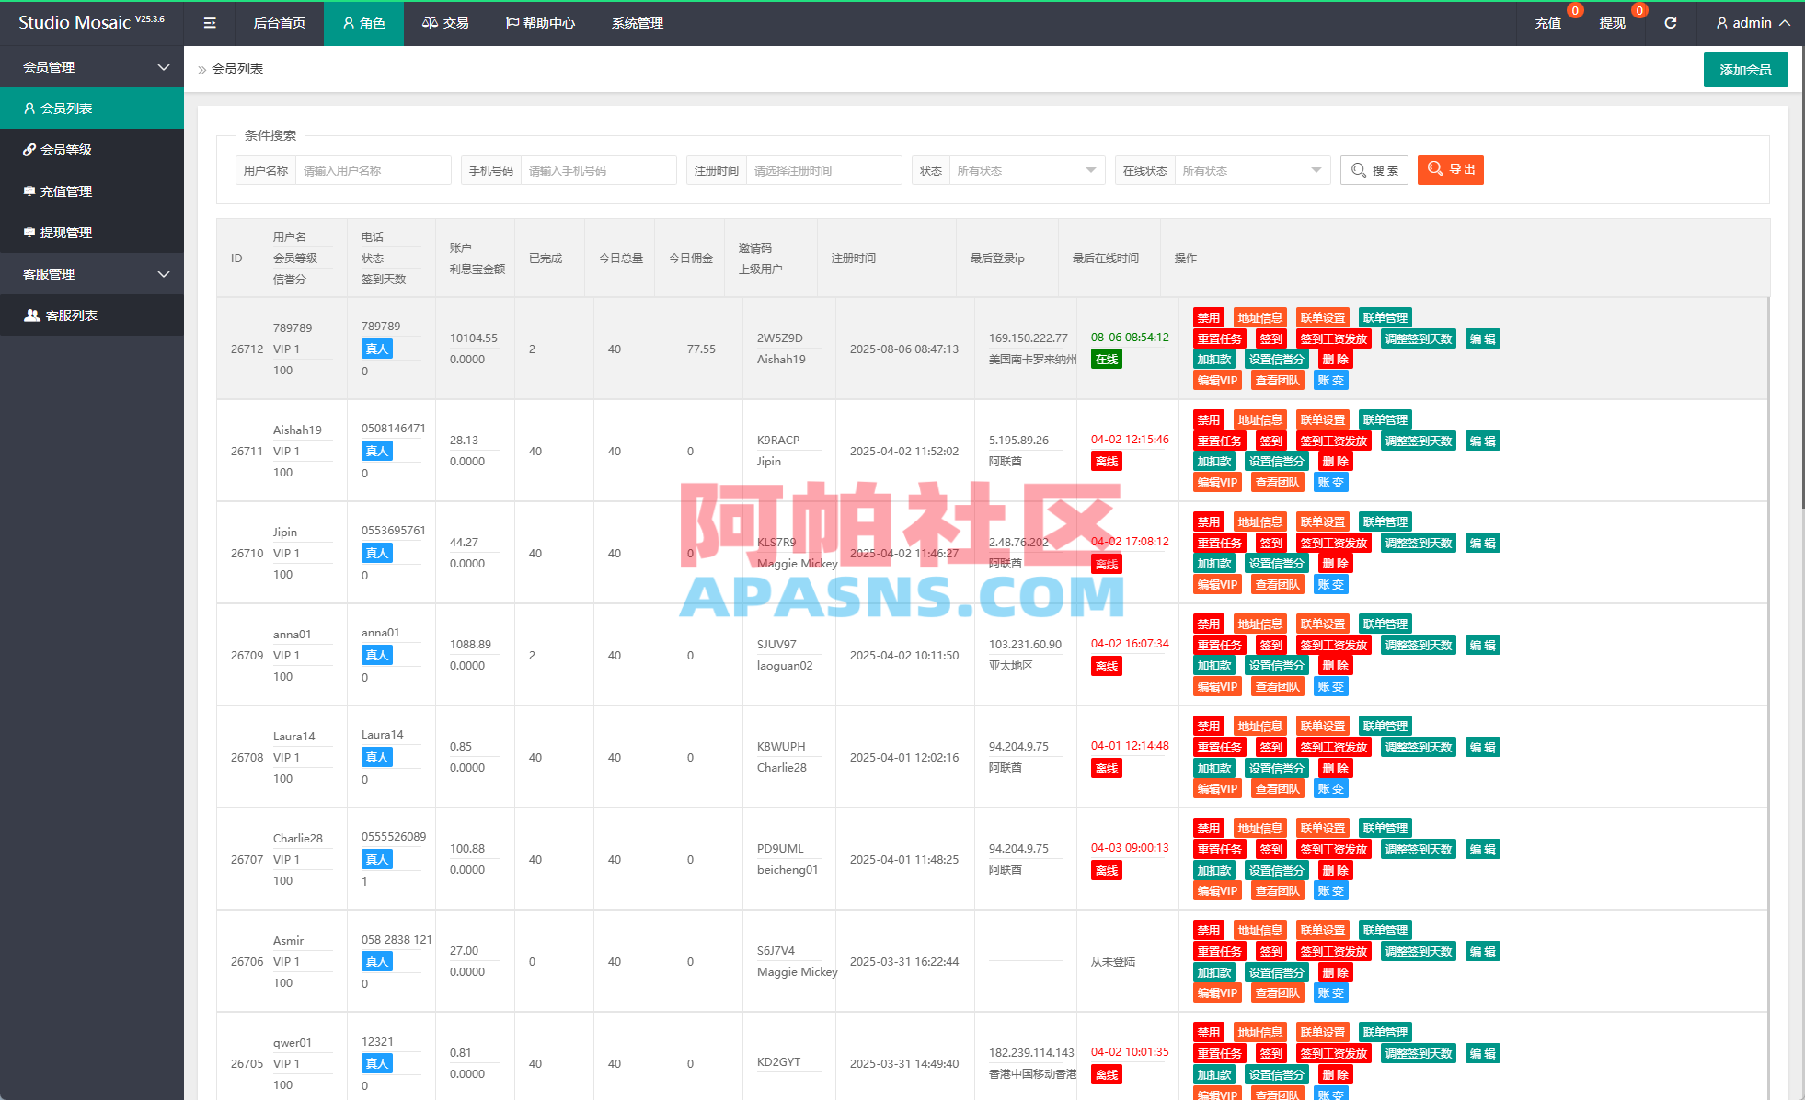Expand the 客服管理 sidebar section
The width and height of the screenshot is (1805, 1100).
click(x=92, y=273)
